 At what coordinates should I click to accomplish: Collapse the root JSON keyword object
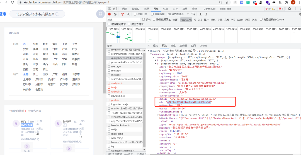pyautogui.click(x=149, y=51)
